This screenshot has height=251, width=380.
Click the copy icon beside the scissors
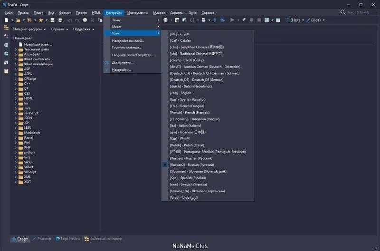[100, 20]
